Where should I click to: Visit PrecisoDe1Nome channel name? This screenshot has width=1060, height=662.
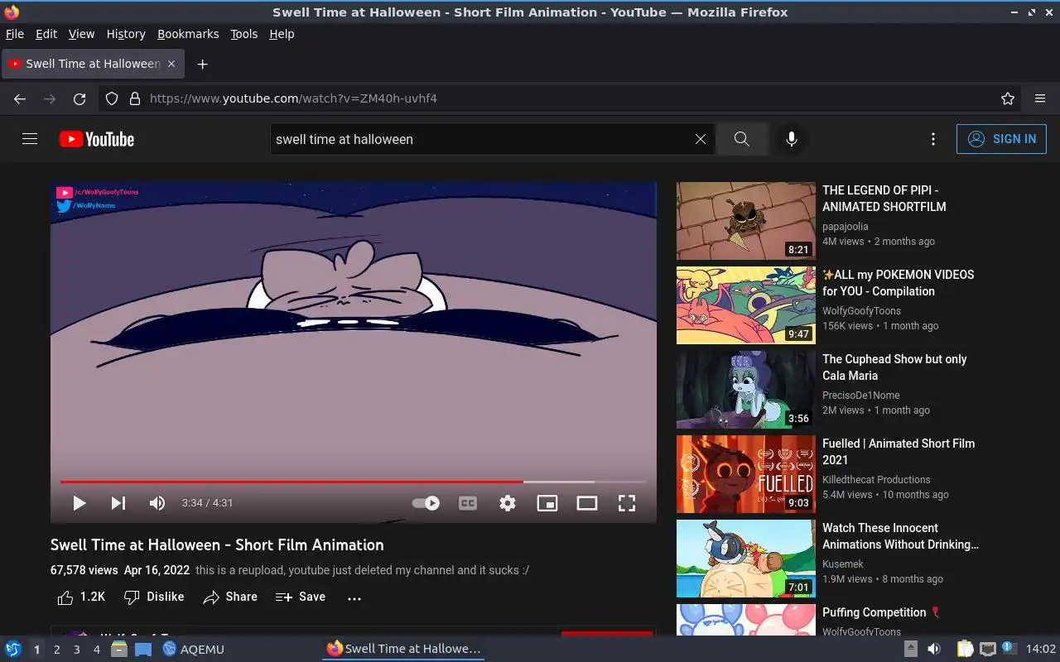[860, 396]
